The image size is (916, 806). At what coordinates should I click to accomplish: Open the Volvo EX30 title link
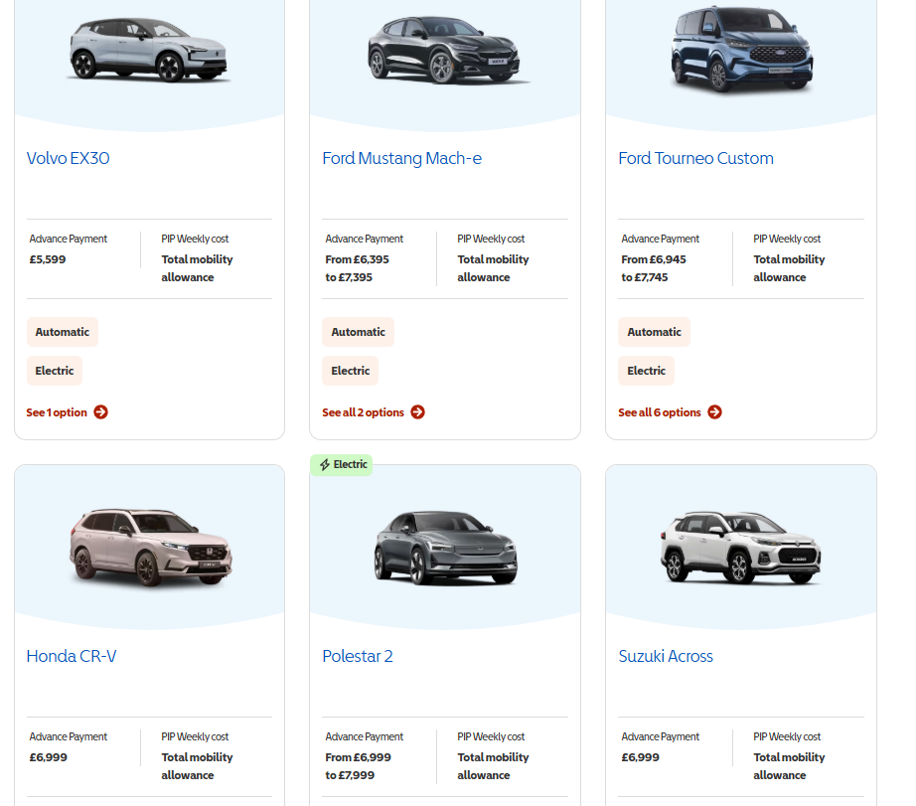pos(68,158)
